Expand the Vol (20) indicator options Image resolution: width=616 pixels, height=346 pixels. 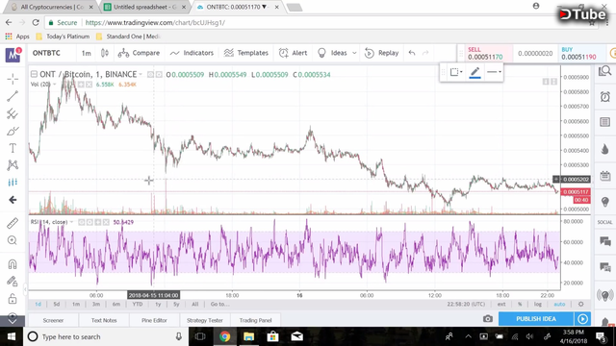(x=55, y=85)
